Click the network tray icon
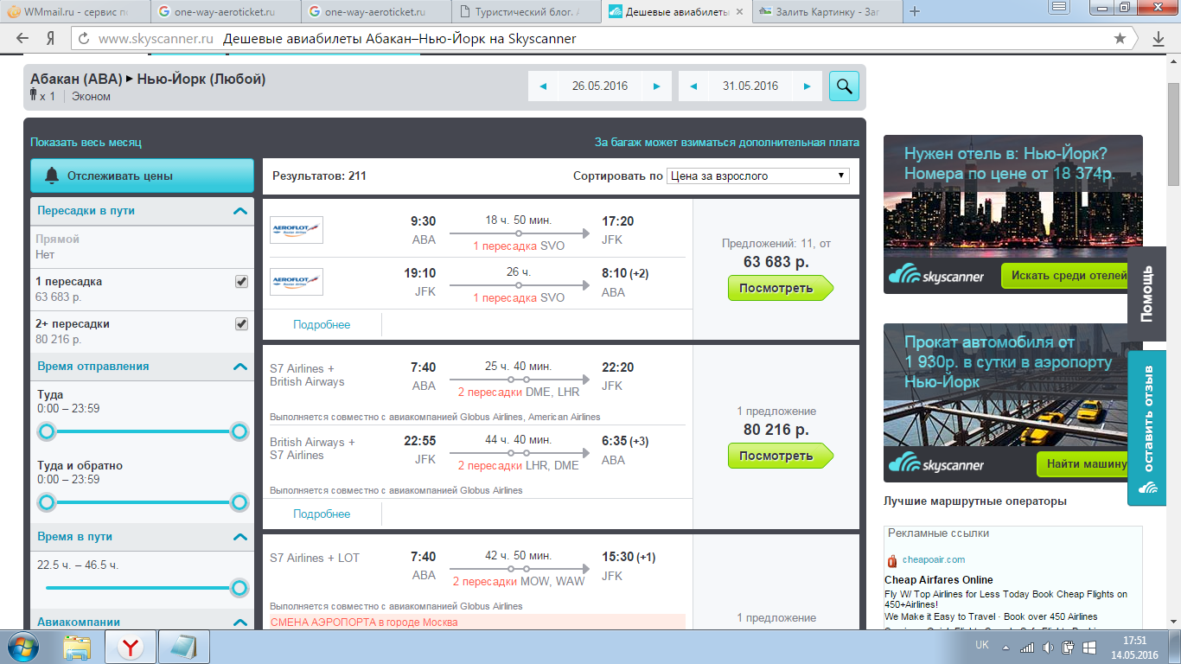The height and width of the screenshot is (664, 1181). click(1026, 647)
